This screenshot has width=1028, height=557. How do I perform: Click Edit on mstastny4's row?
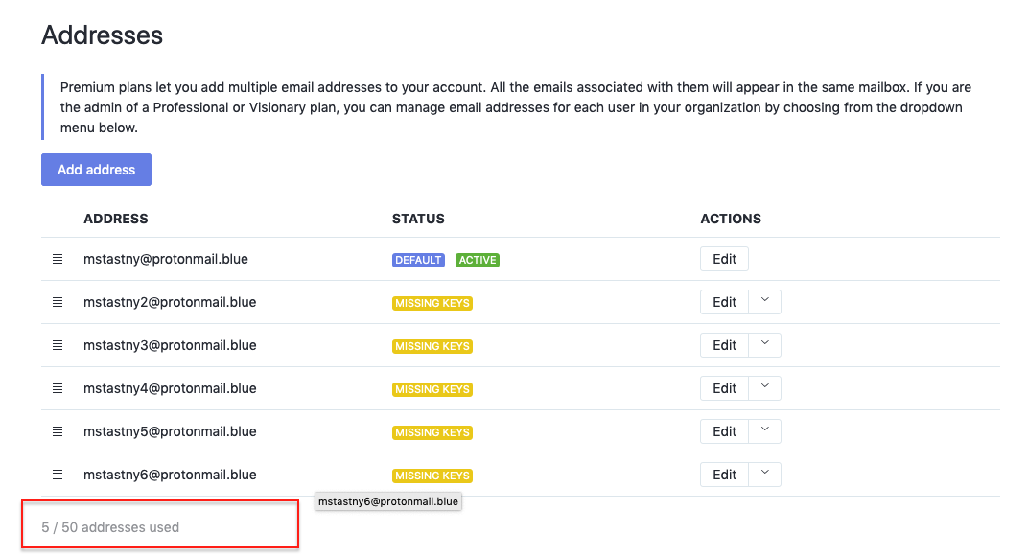pos(724,387)
